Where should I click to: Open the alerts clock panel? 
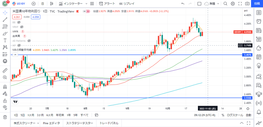(259, 21)
